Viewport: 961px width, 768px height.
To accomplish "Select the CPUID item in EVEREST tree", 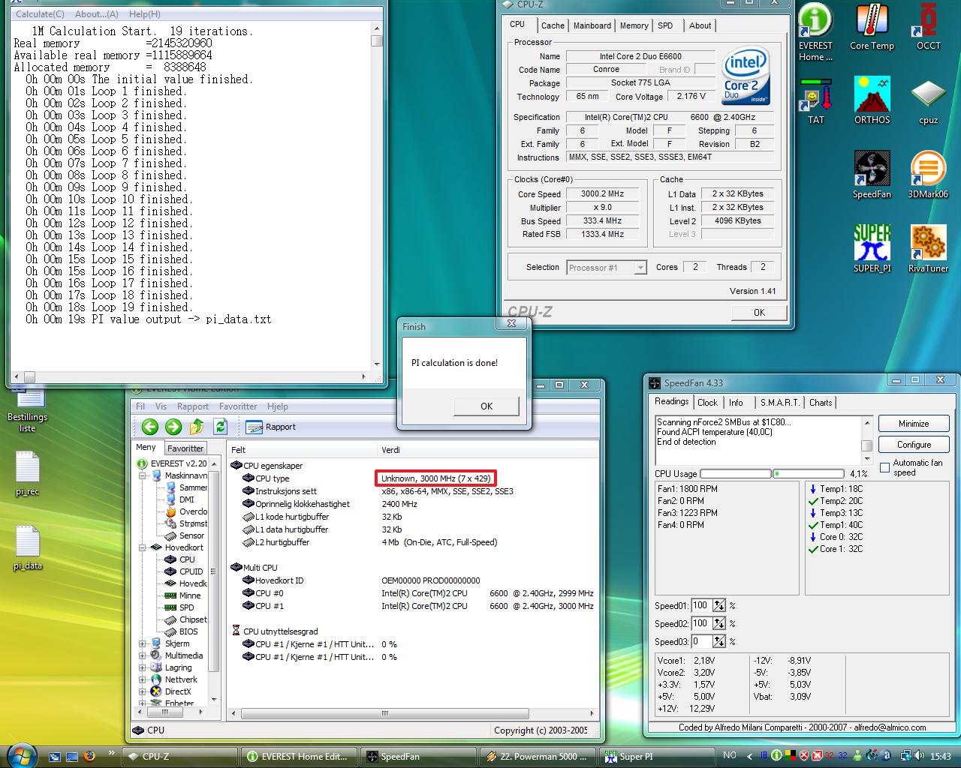I will (x=184, y=571).
